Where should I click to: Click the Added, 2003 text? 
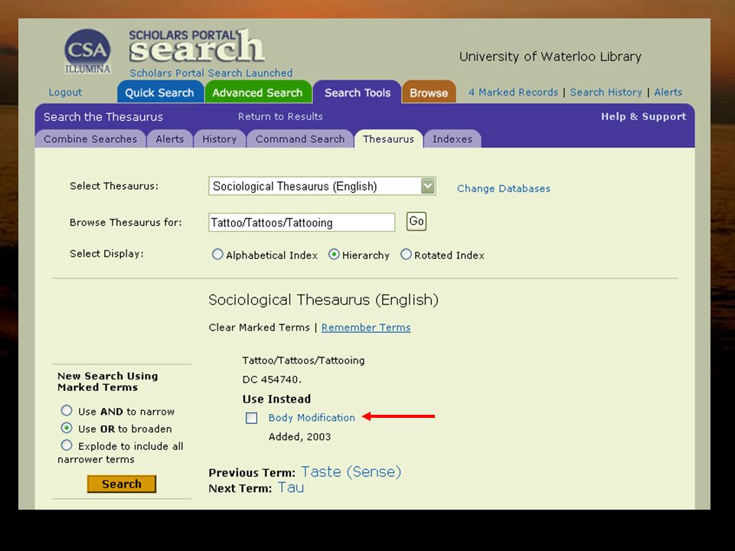(x=299, y=437)
